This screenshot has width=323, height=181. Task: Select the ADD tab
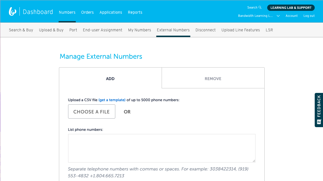[x=110, y=79]
